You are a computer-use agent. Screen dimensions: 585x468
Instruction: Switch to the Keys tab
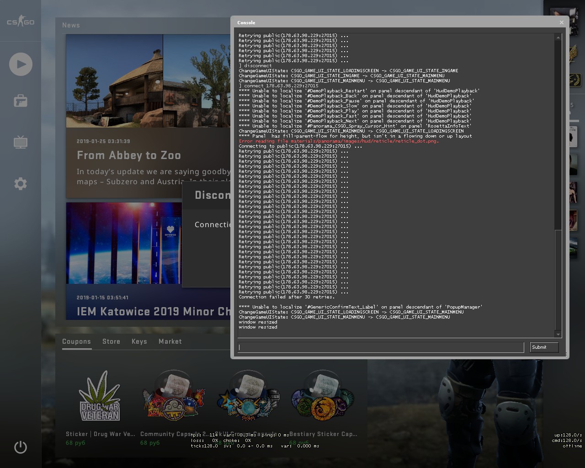pos(139,341)
